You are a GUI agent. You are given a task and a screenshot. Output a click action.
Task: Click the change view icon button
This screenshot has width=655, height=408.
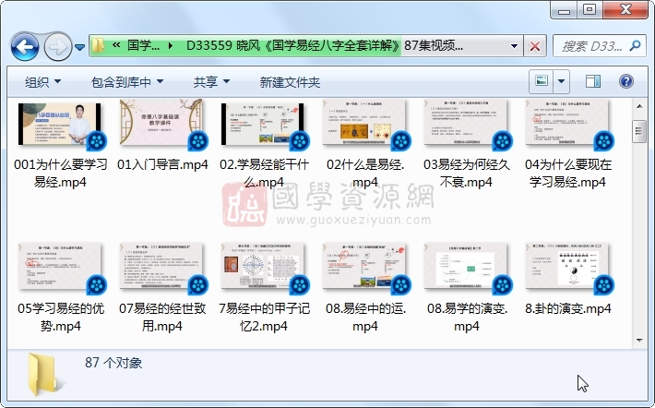(541, 81)
